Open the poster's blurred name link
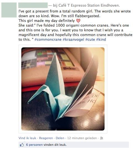This screenshot has width=140, height=148. [x=33, y=5]
